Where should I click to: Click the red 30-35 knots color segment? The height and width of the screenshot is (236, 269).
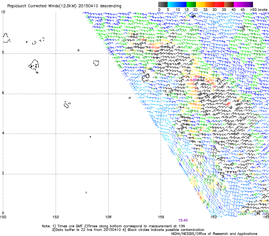(x=220, y=4)
